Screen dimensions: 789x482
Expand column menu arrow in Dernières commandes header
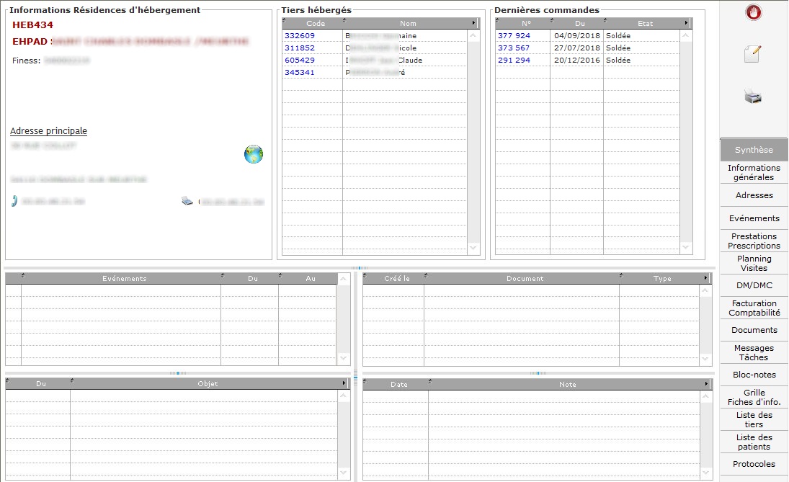[687, 23]
